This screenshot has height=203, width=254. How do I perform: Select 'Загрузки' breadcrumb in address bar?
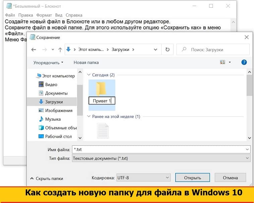pos(120,50)
